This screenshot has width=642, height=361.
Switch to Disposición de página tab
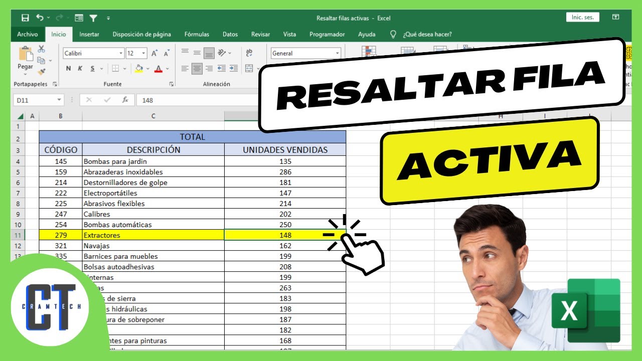pos(141,35)
